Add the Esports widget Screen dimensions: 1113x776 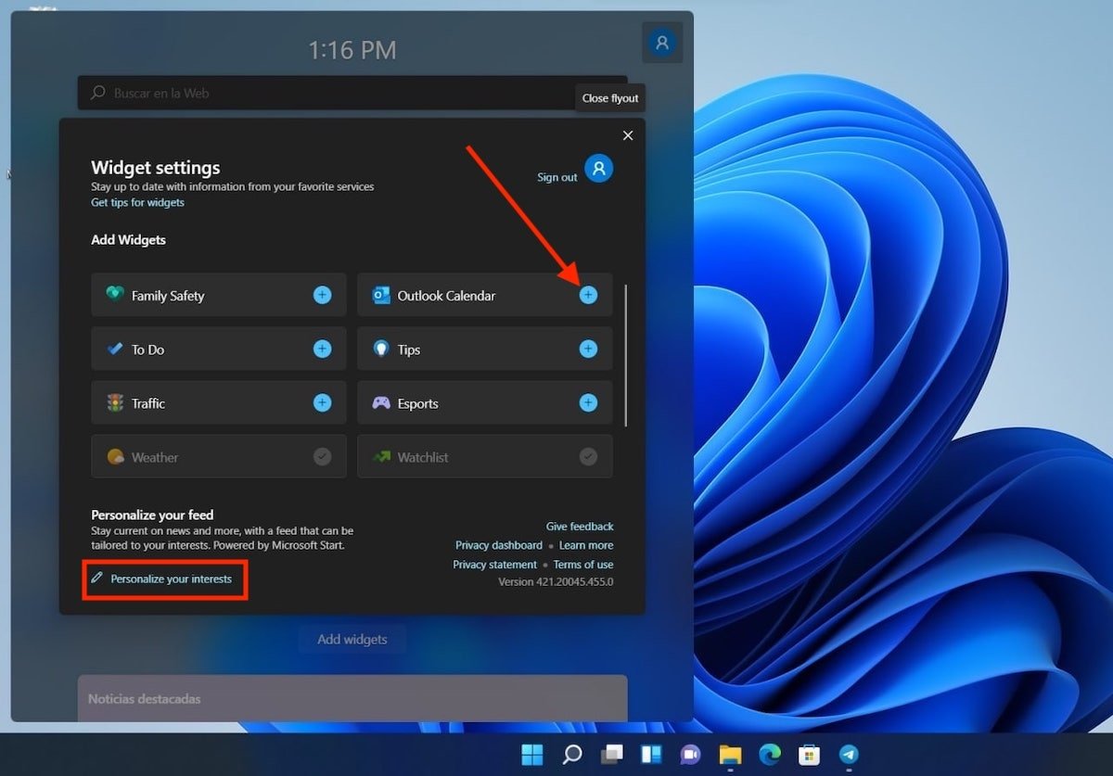[588, 402]
